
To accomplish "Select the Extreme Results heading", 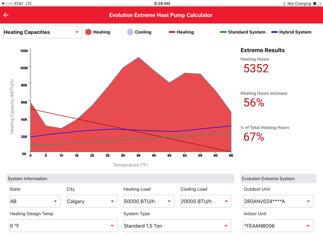I will pos(263,50).
